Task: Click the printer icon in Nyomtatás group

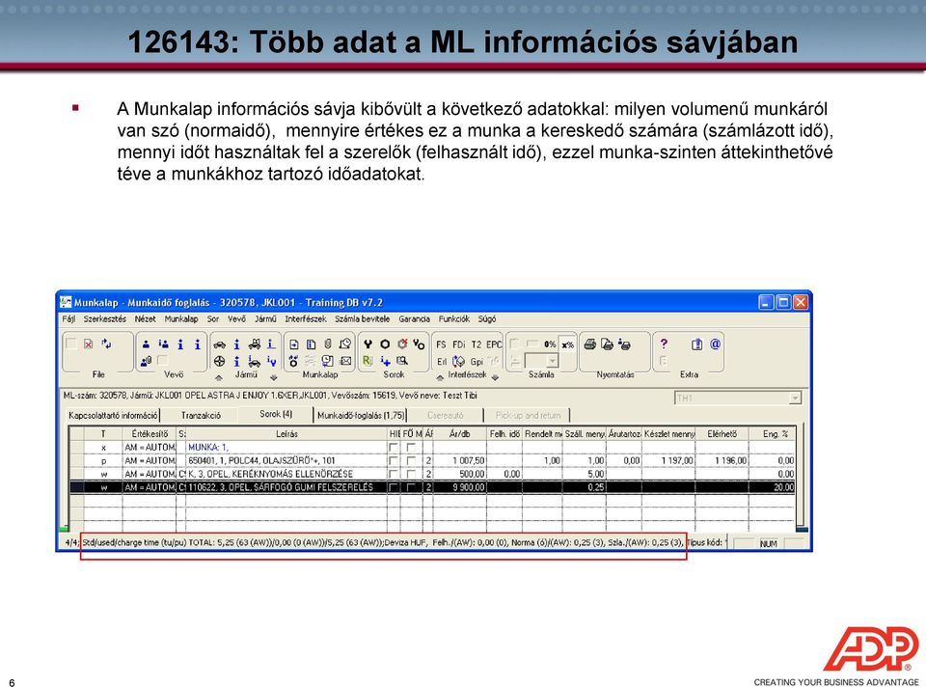Action: (589, 344)
